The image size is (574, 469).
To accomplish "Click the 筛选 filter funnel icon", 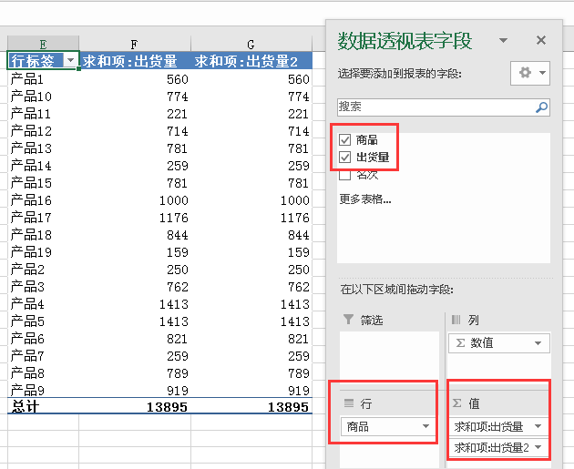I will [x=347, y=320].
